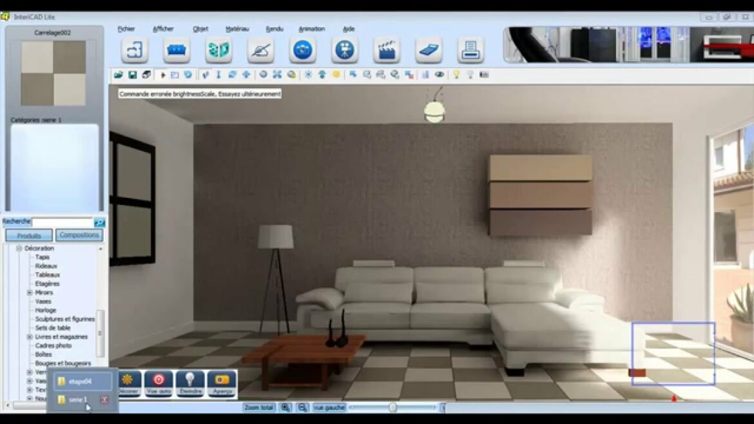The height and width of the screenshot is (424, 754).
Task: Switch to the Compositions tab
Action: (79, 235)
